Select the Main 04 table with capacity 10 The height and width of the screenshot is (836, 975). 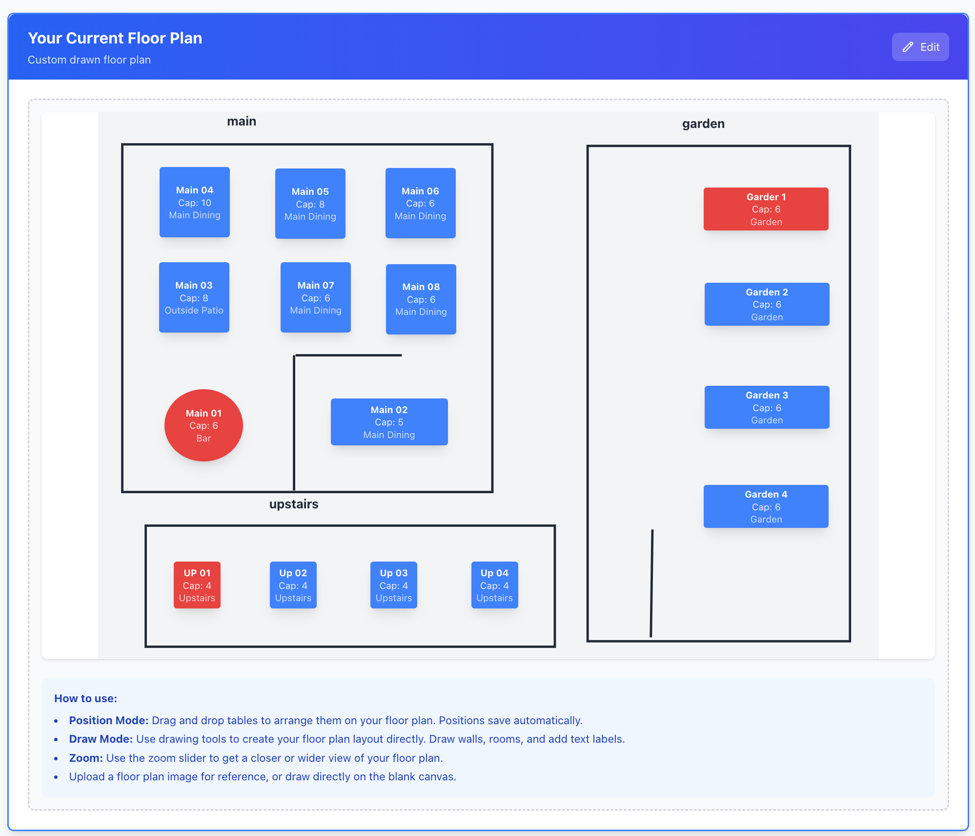click(194, 202)
